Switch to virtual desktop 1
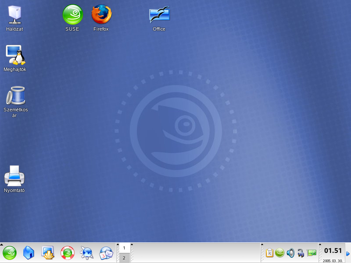The height and width of the screenshot is (263, 351). pos(124,248)
